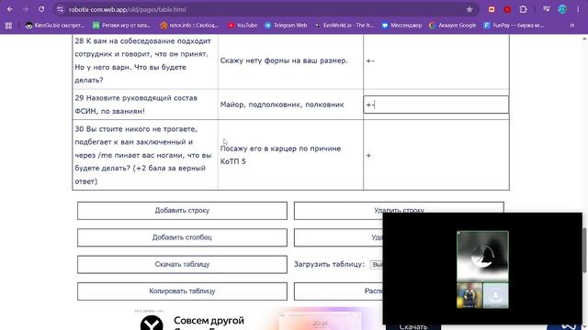Go forward with the browser forward arrow
The image size is (588, 330).
point(26,9)
